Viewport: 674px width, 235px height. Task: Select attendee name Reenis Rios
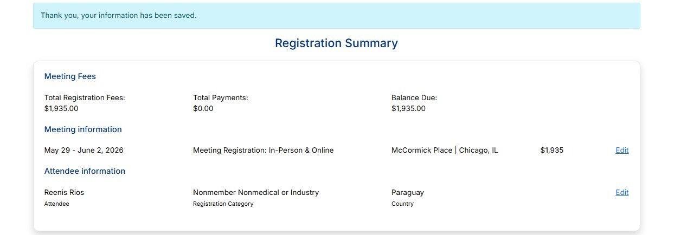[x=64, y=193]
